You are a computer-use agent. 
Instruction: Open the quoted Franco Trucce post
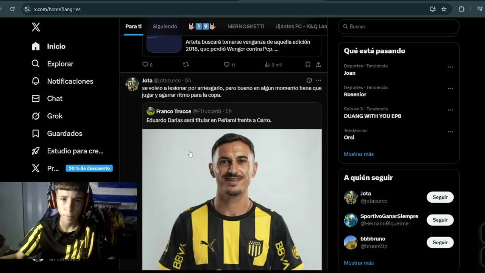click(x=232, y=116)
